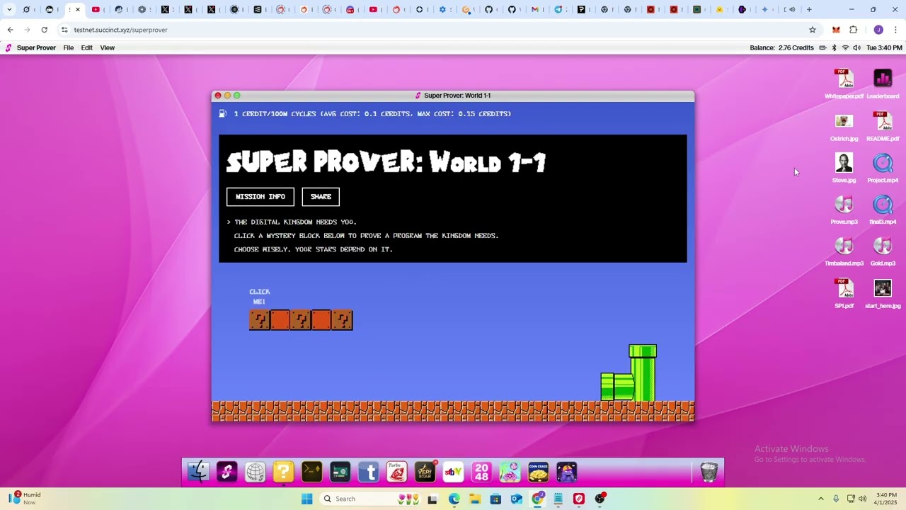Click the pink creature game dock icon

tap(510, 472)
